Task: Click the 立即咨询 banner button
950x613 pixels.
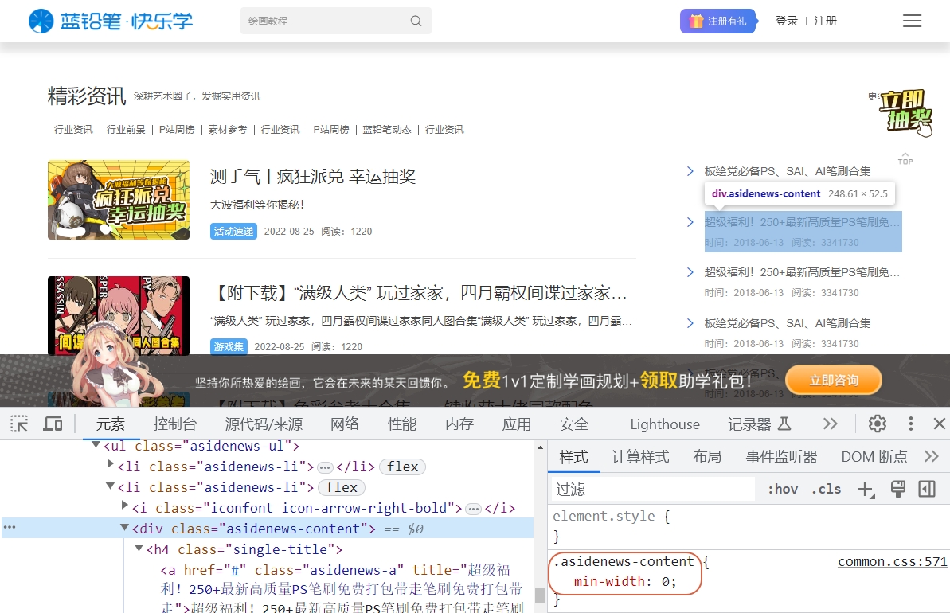Action: click(x=834, y=381)
